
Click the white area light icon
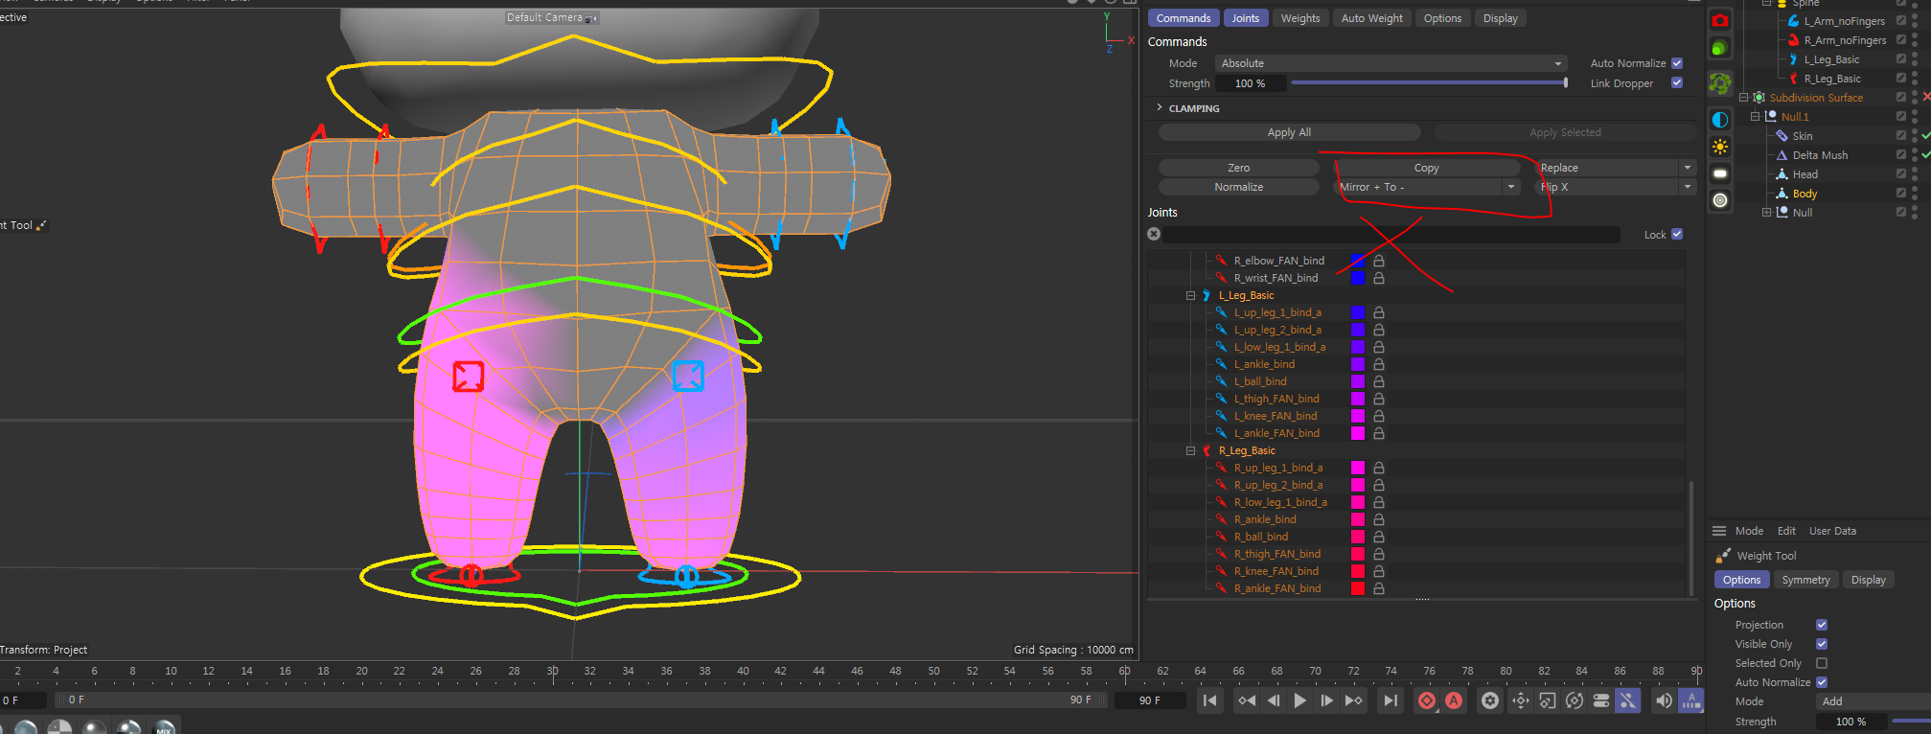pos(1720,173)
